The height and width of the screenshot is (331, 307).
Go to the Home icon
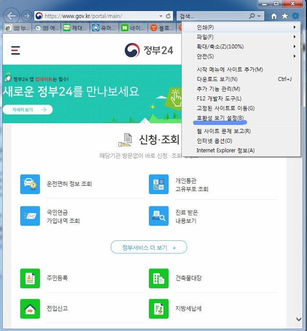(274, 16)
